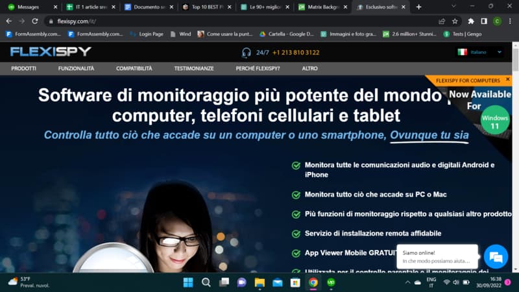The height and width of the screenshot is (292, 519).
Task: Open the Wind bookmark
Action: point(181,34)
